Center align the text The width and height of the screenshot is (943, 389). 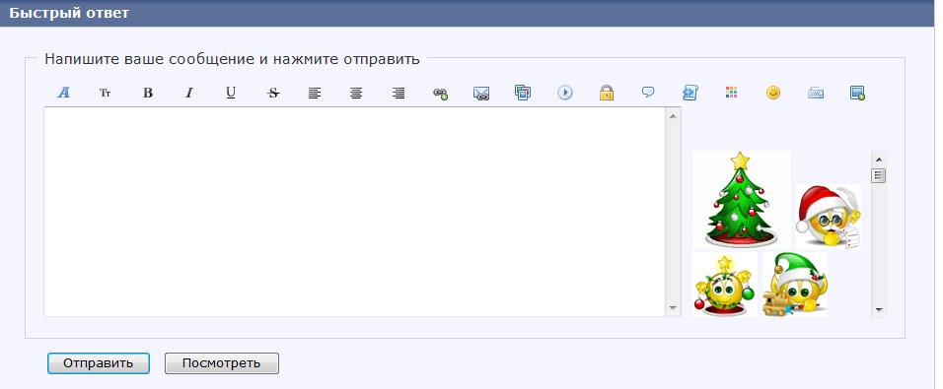pyautogui.click(x=356, y=93)
